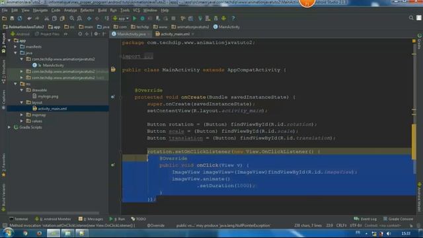
Task: Click override gutter icon next to onClick
Action: 113,165
